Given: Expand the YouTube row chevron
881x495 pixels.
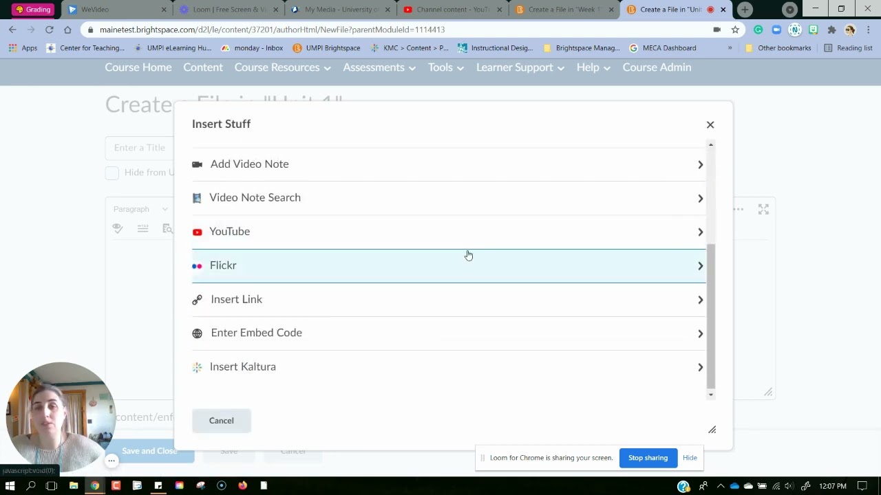Looking at the screenshot, I should pos(700,232).
